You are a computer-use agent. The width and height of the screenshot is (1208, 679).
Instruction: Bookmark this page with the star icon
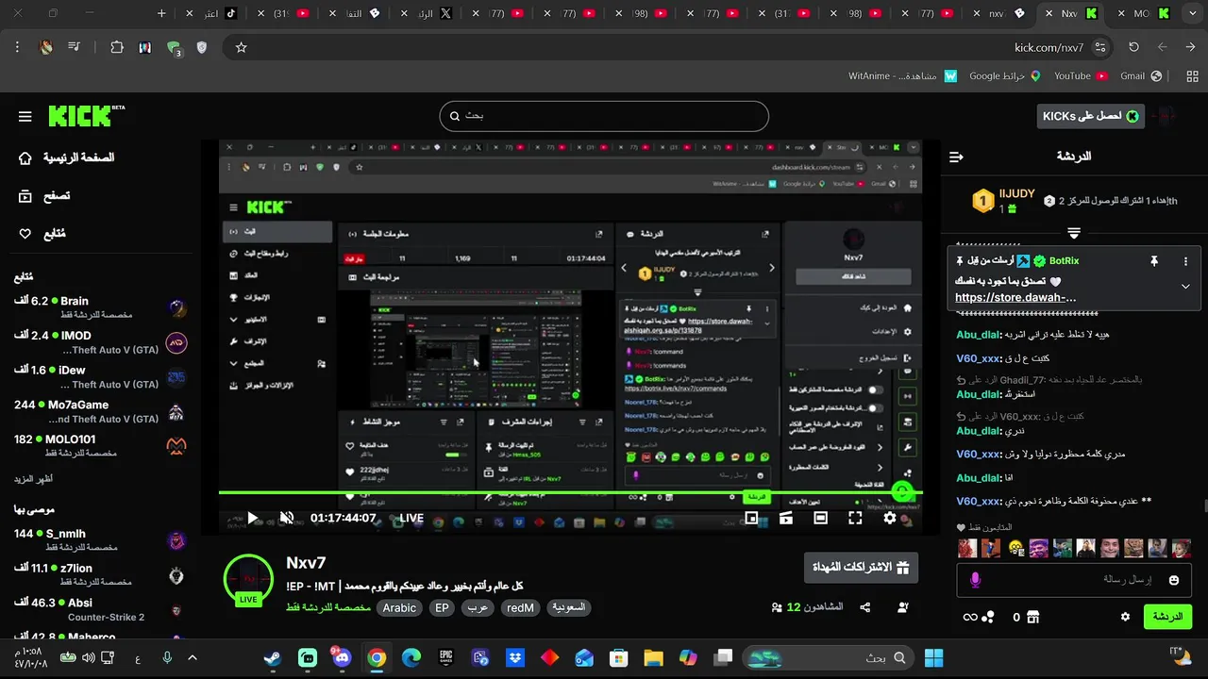click(241, 47)
